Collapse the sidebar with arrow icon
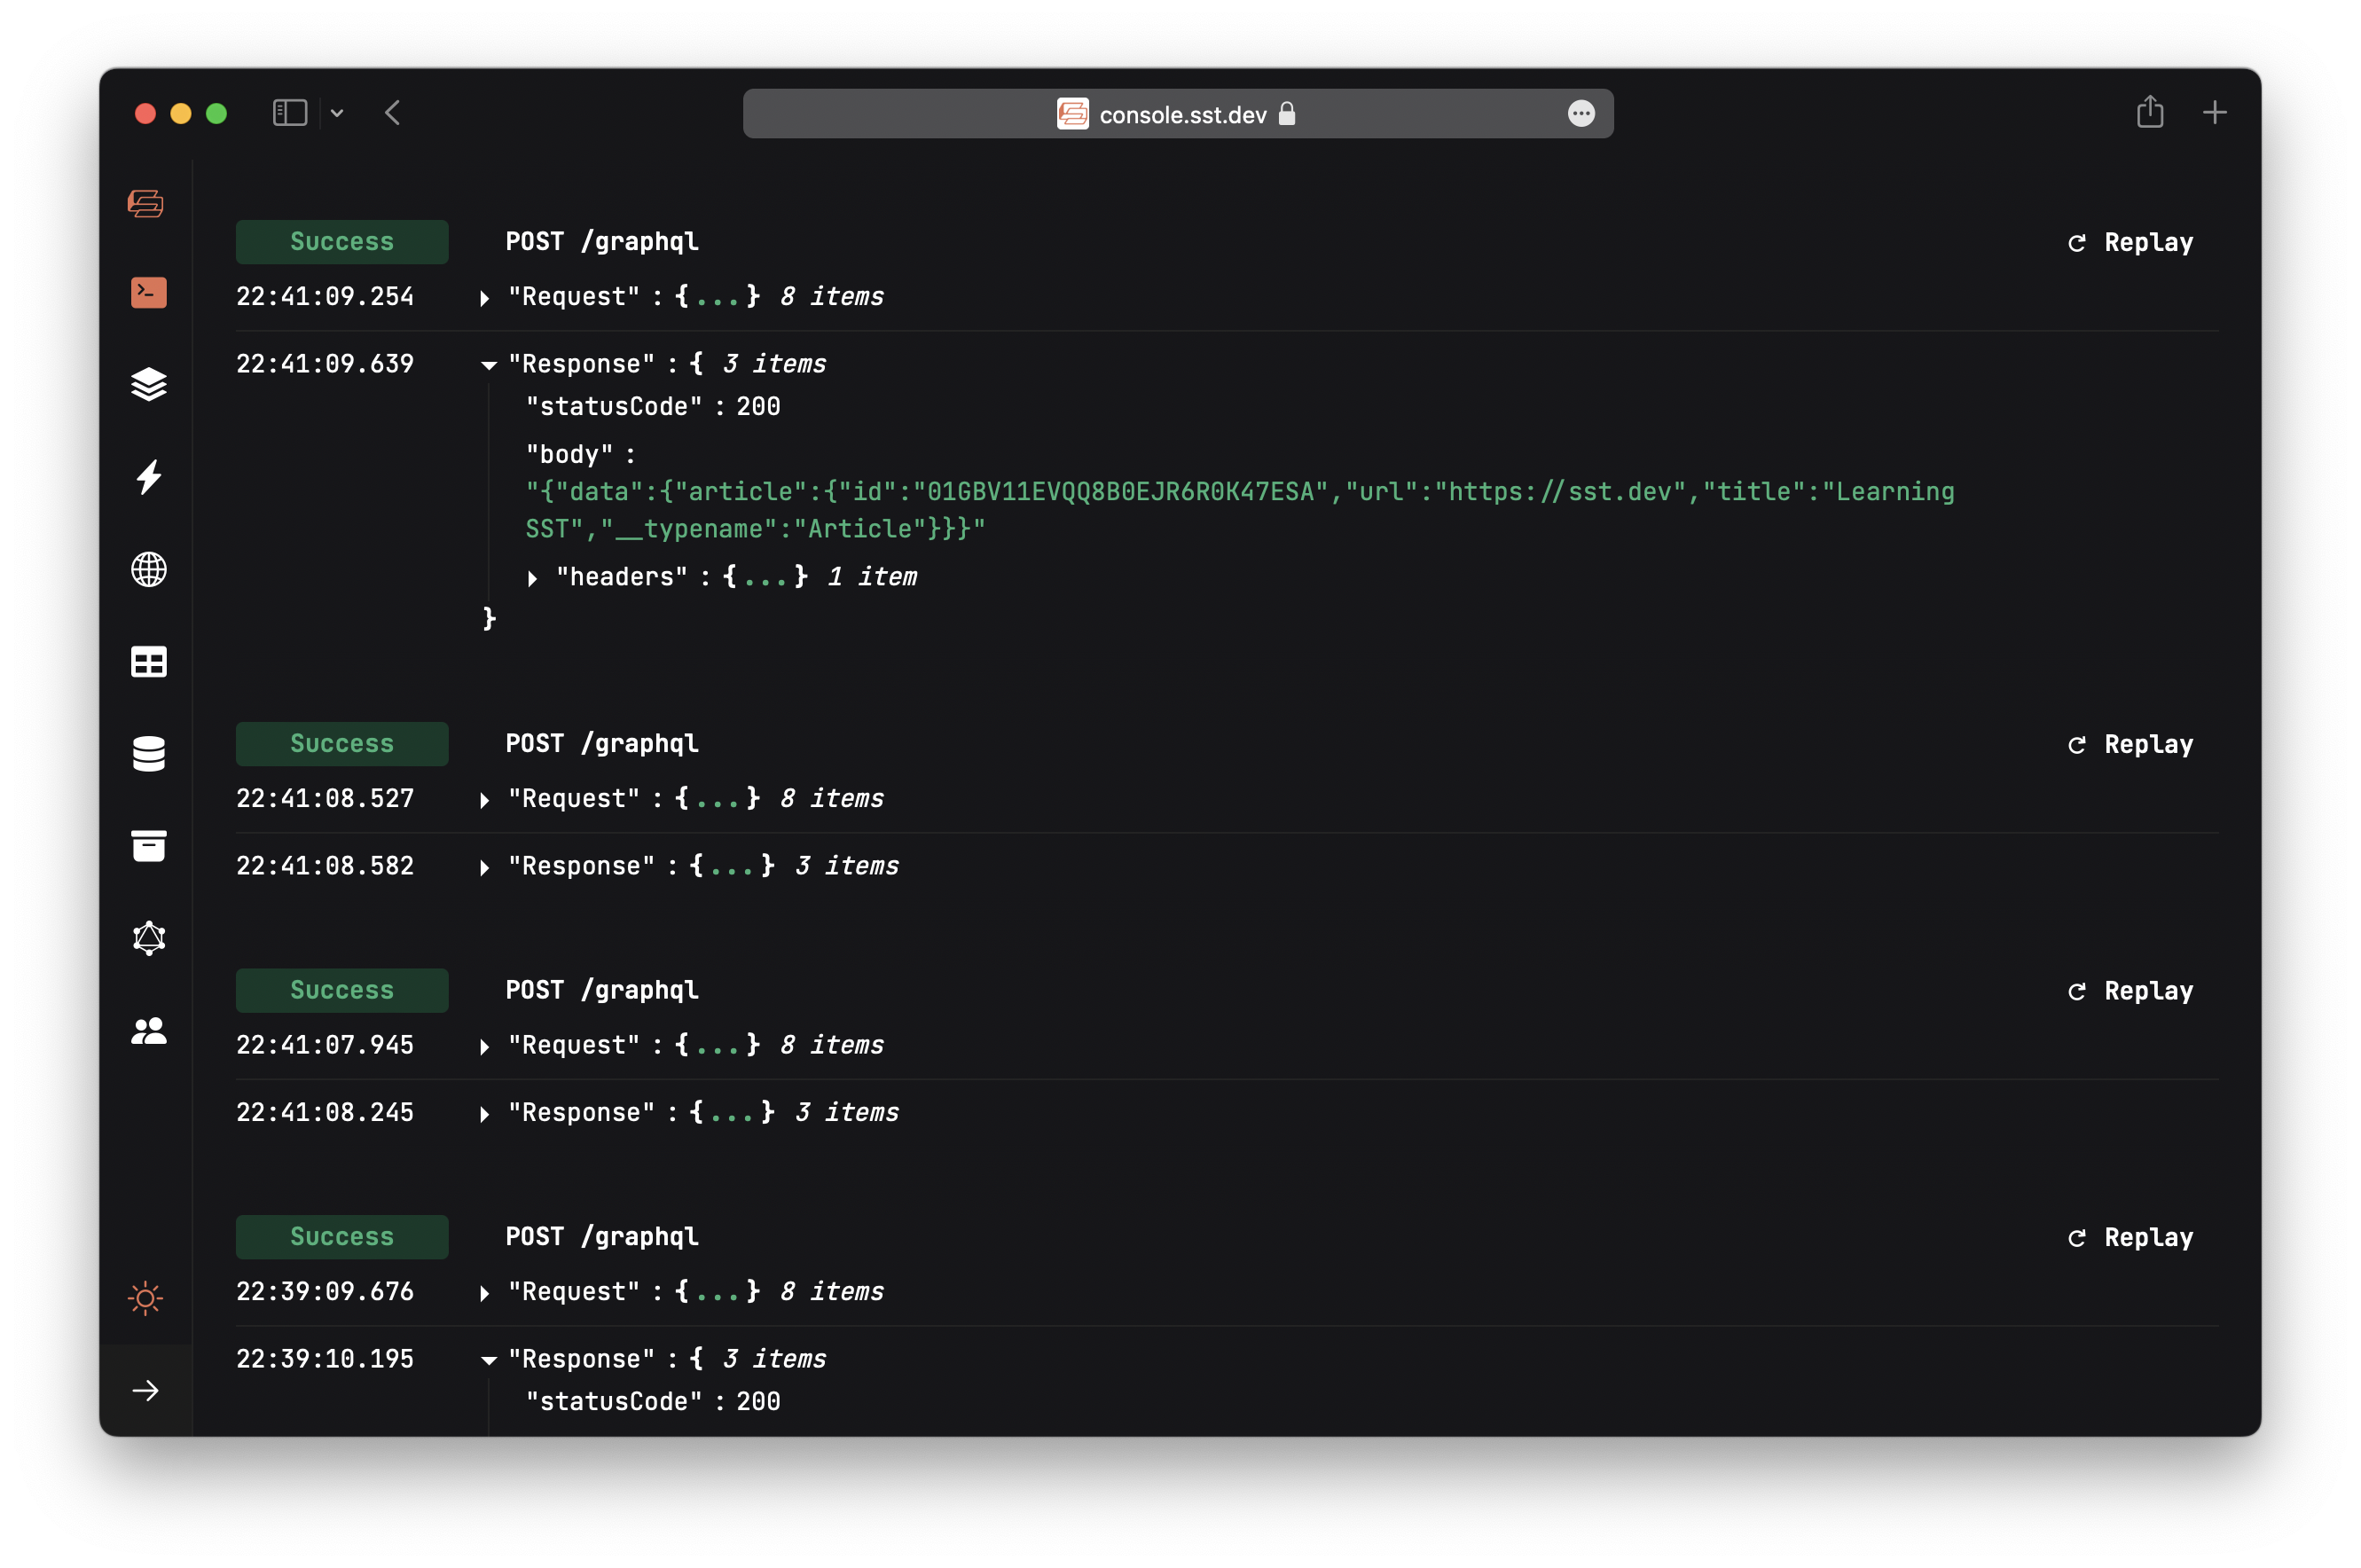This screenshot has width=2361, height=1568. [x=147, y=1389]
